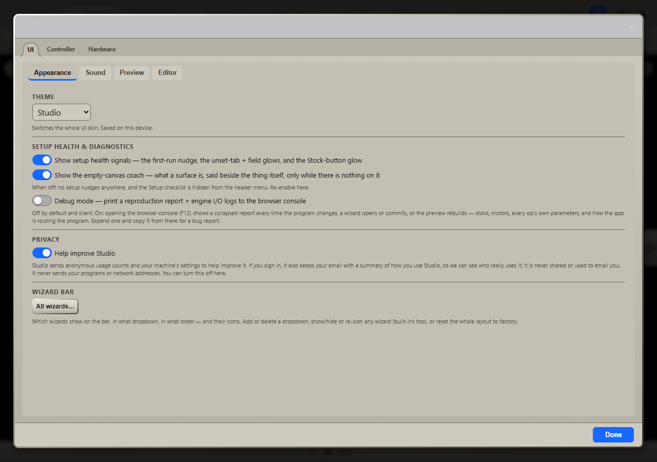Click the "When off: no setup nudges anywhere" note
Viewport: 657px width, 462px height.
170,188
